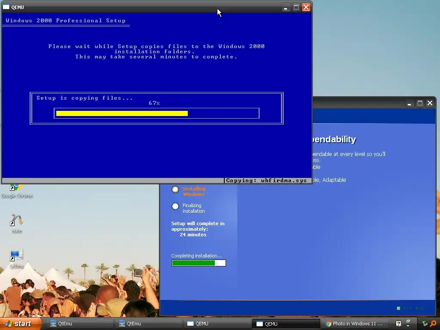Screen dimensions: 440x330
Task: Close the front Windows 2000 QEMU window
Action: click(x=306, y=7)
